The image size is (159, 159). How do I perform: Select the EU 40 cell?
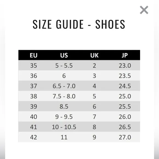[x=33, y=117]
